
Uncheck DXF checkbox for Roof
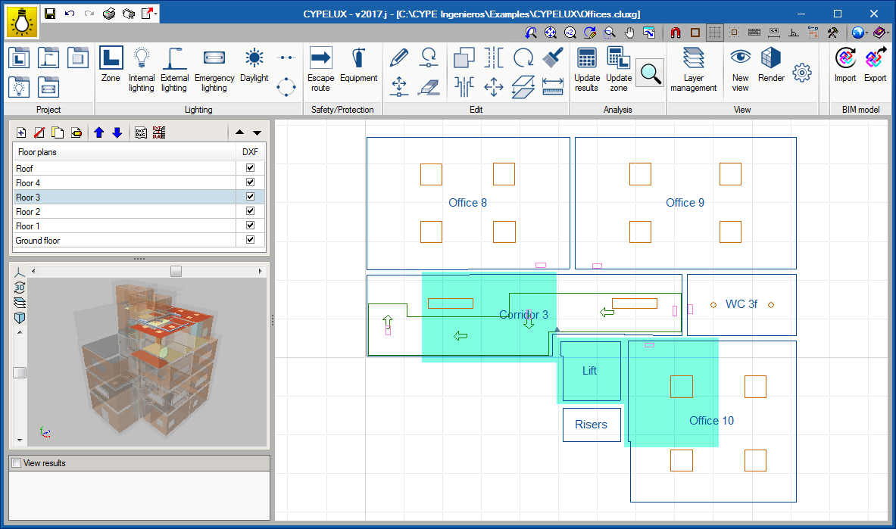pos(250,169)
